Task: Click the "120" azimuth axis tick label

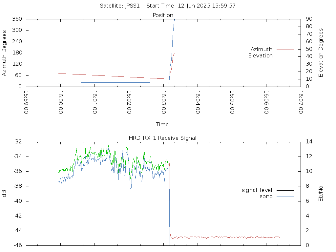Action: pyautogui.click(x=17, y=64)
